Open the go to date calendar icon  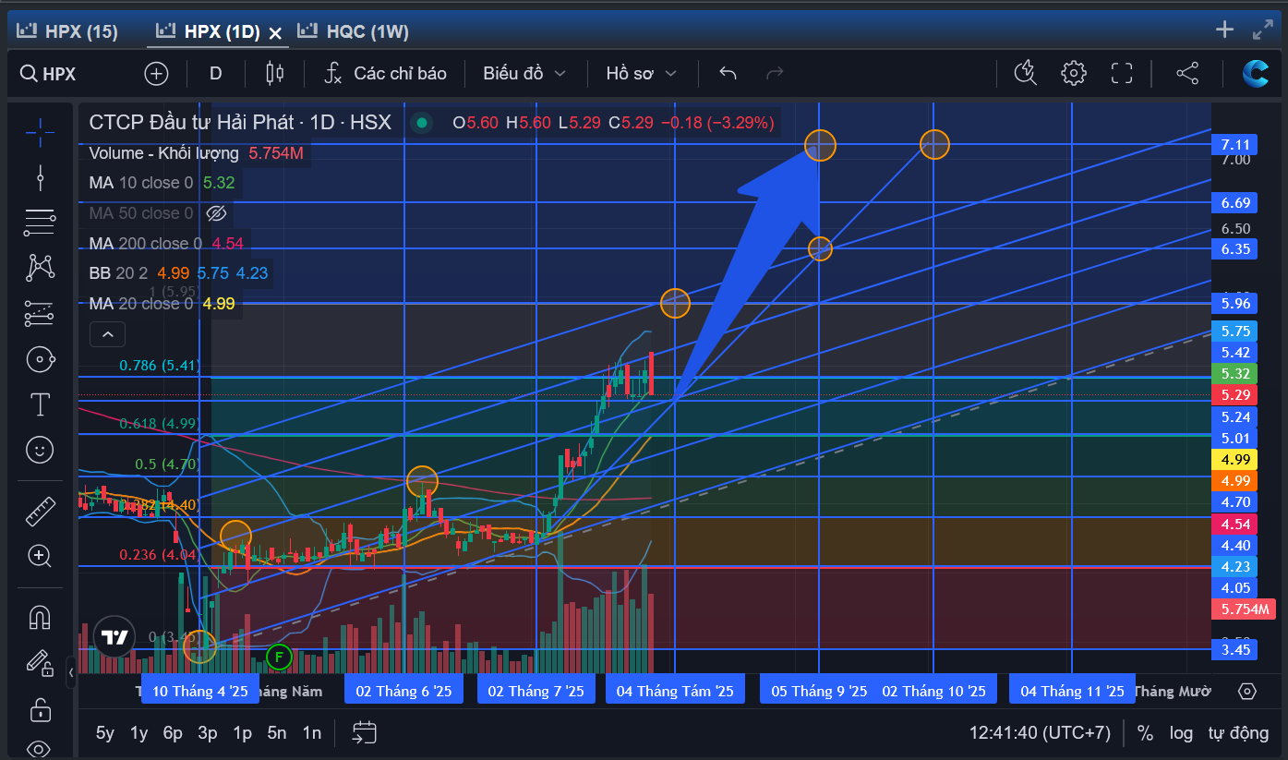tap(365, 733)
